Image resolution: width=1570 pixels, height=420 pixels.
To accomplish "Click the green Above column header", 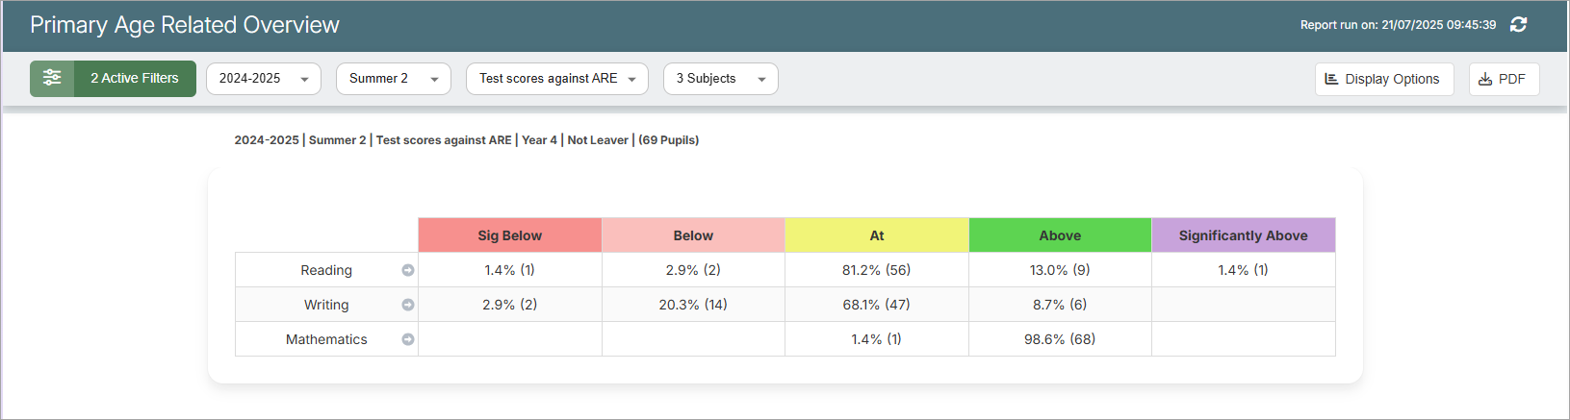I will (1060, 235).
